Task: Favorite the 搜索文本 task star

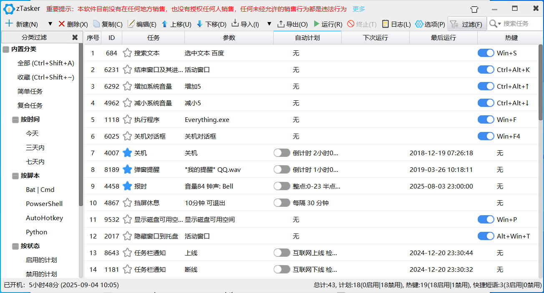Action: click(127, 53)
